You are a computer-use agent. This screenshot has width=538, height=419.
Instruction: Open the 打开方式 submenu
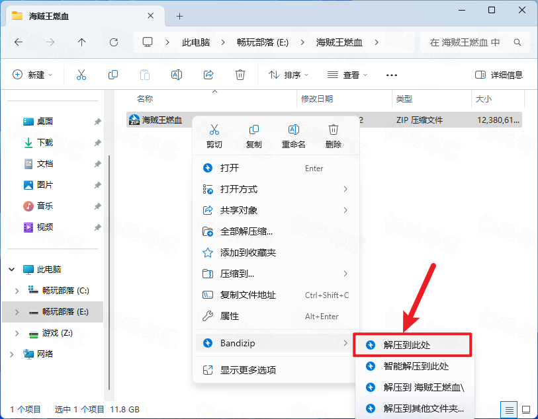click(x=276, y=189)
